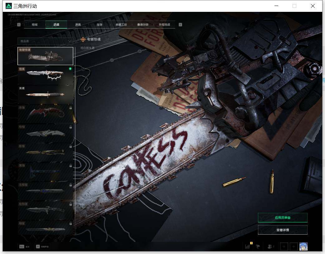Switch to the 枪械 tab

tap(35, 25)
